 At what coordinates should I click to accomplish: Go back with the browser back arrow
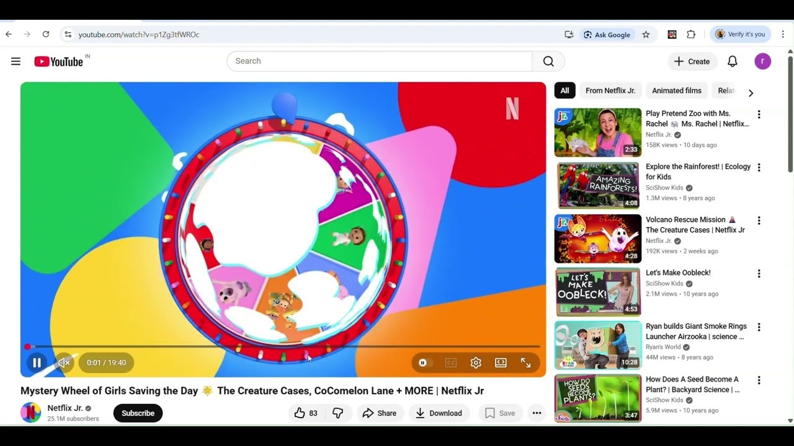tap(9, 35)
